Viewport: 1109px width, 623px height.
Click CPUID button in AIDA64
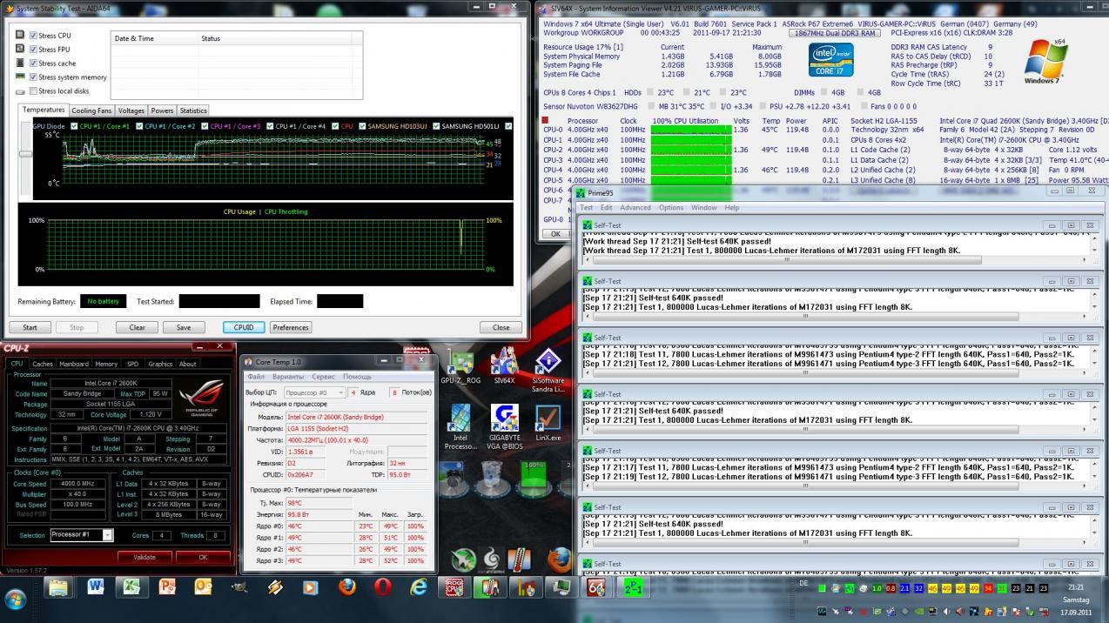(244, 327)
